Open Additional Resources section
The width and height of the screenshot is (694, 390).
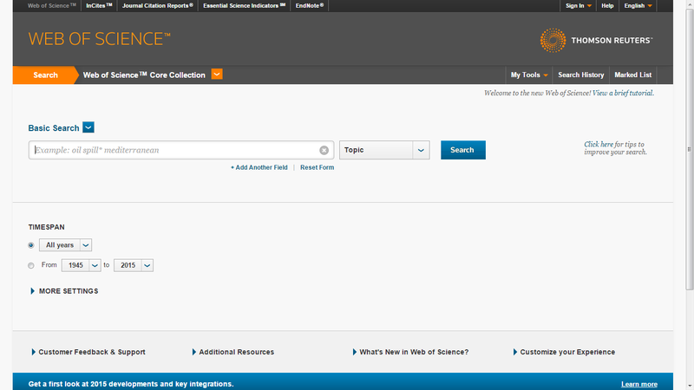coord(232,352)
